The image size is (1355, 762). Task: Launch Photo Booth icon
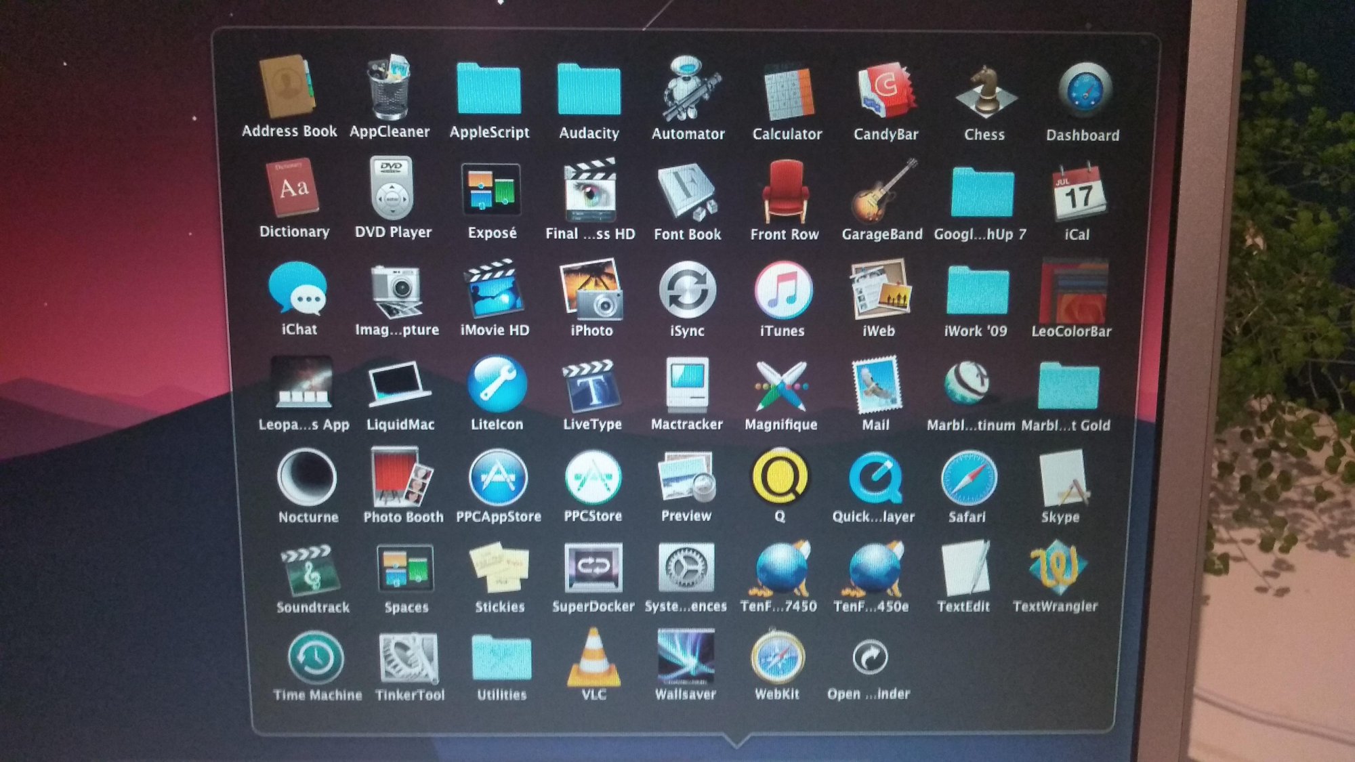402,478
